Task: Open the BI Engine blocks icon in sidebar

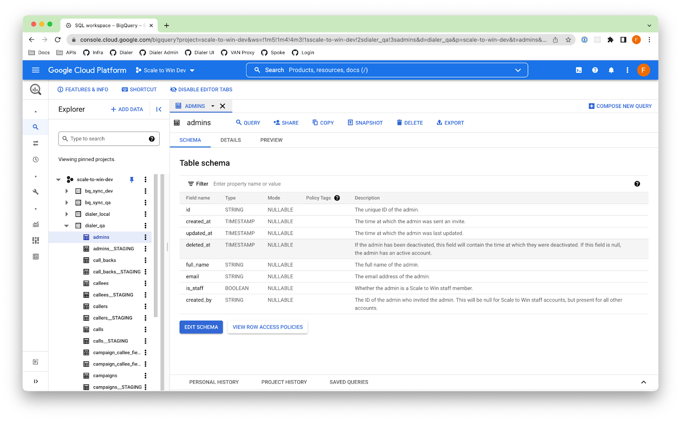Action: (36, 240)
